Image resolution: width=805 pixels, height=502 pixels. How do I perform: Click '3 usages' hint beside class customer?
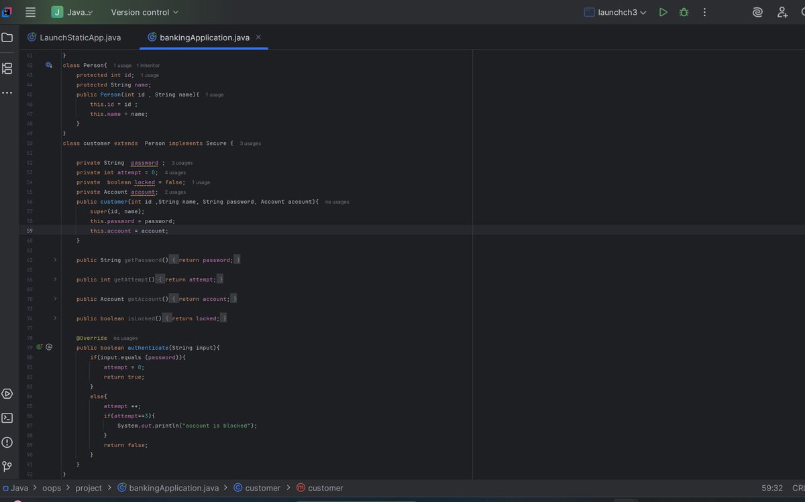(250, 143)
